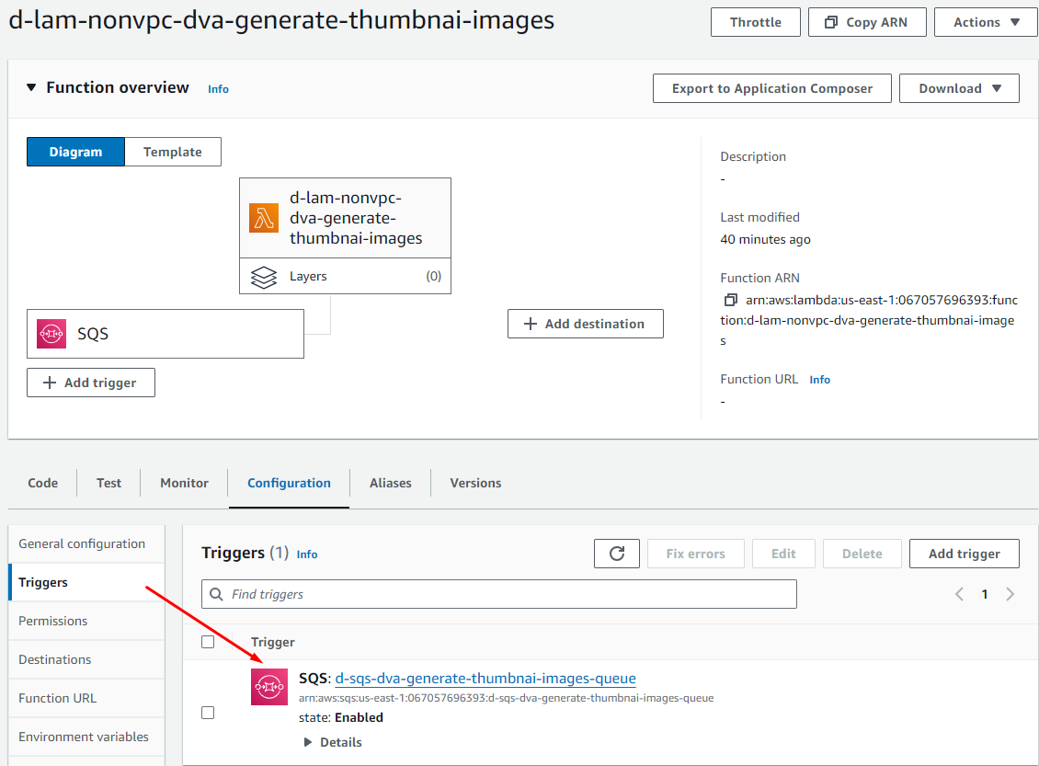Click the Throttle button
The height and width of the screenshot is (766, 1039).
[x=755, y=22]
